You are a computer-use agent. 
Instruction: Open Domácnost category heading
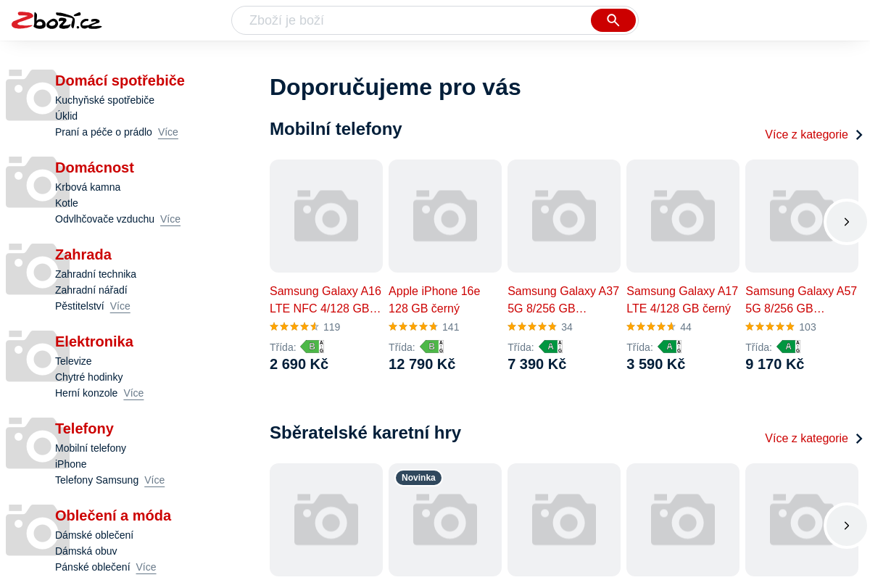click(x=94, y=167)
